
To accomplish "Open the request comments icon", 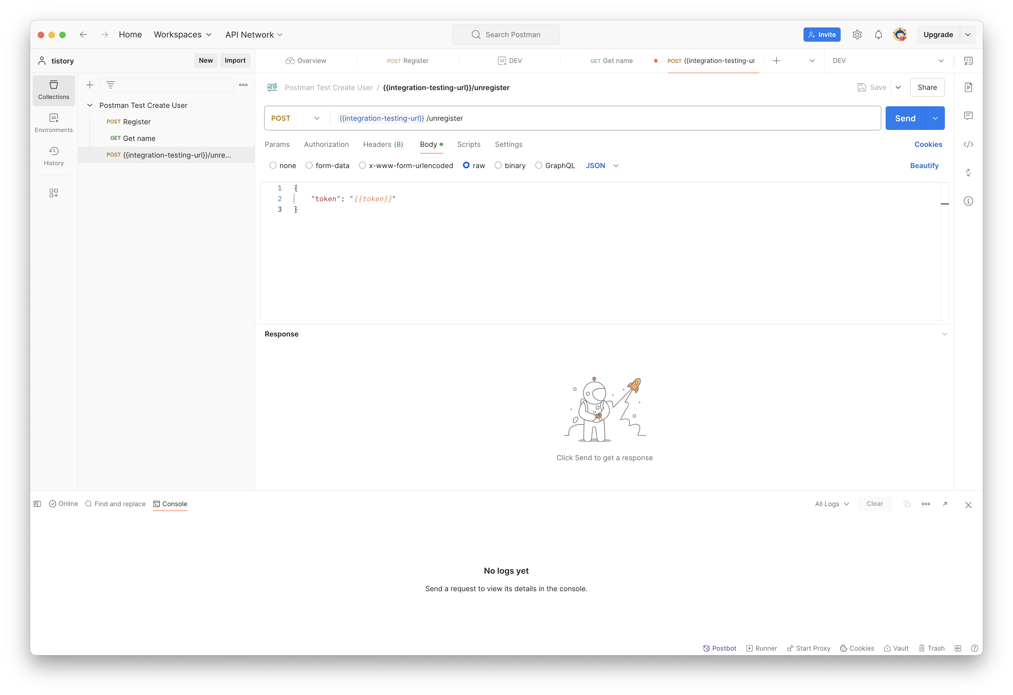I will [968, 115].
